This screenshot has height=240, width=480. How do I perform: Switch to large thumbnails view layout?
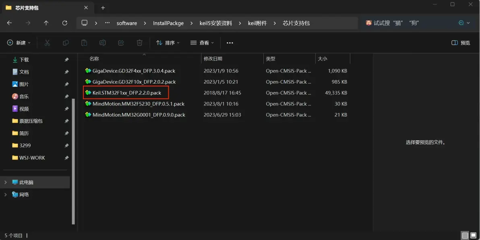(474, 236)
